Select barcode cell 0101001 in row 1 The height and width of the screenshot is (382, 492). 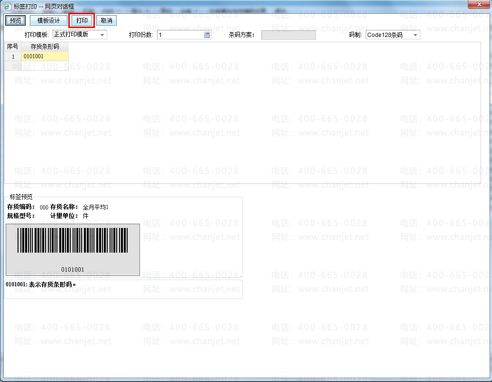tap(45, 56)
